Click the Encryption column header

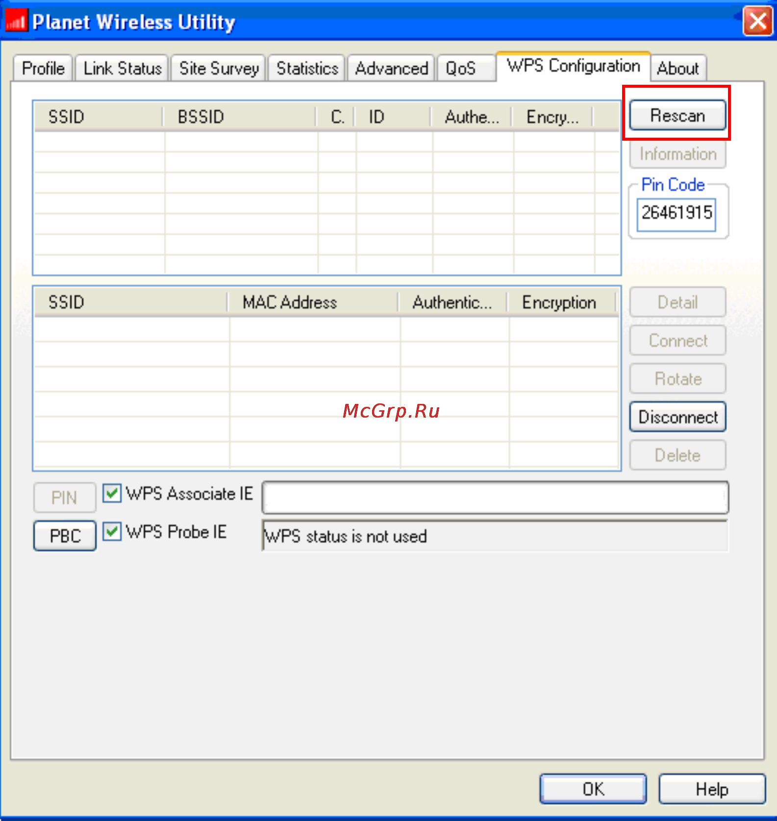tap(562, 302)
